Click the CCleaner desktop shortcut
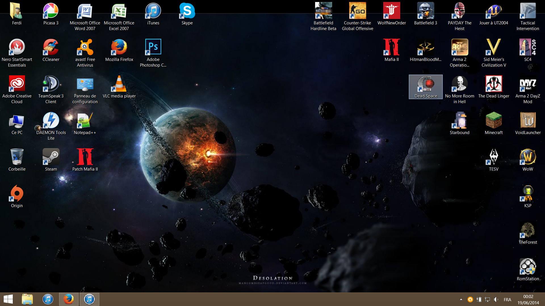Image resolution: width=545 pixels, height=306 pixels. 51,50
